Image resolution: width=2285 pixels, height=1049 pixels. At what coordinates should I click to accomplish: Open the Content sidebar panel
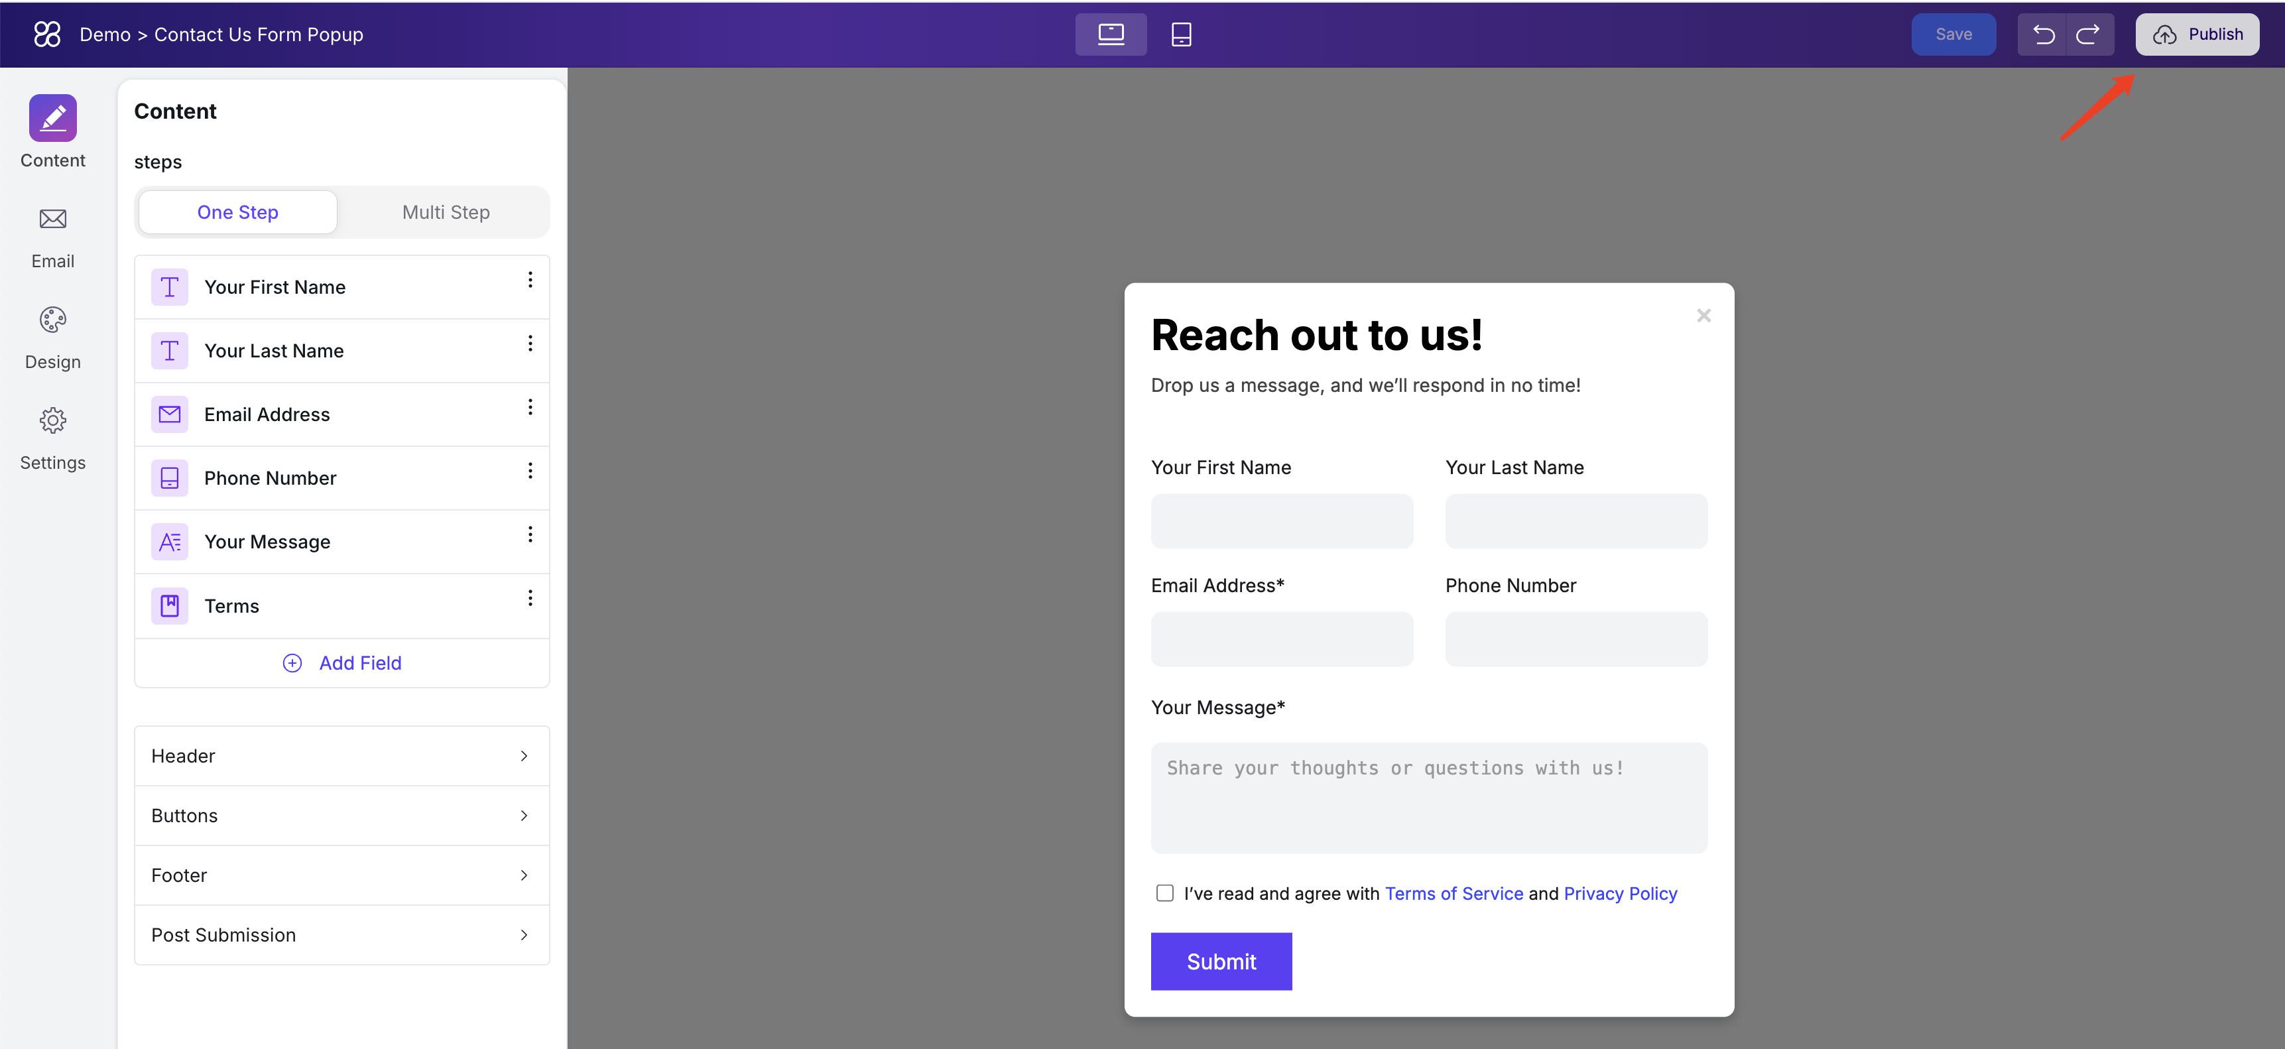tap(53, 132)
